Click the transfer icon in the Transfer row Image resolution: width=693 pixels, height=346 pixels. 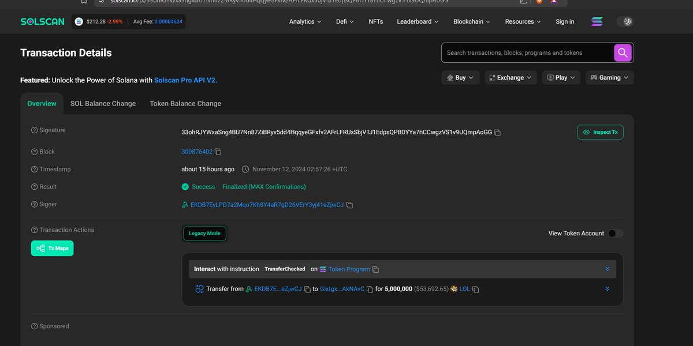199,289
